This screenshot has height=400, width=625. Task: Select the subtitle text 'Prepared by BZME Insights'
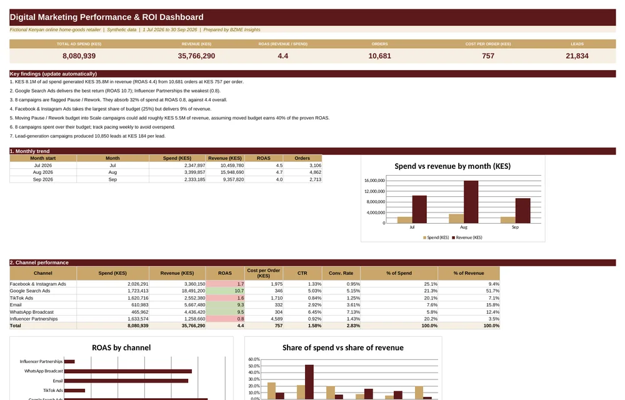coord(232,30)
